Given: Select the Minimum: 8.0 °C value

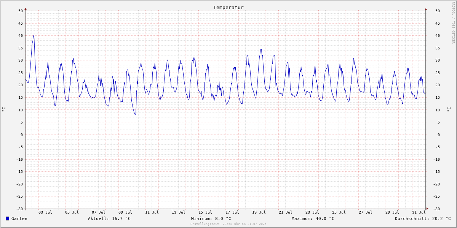Looking at the screenshot, I should pos(211,218).
